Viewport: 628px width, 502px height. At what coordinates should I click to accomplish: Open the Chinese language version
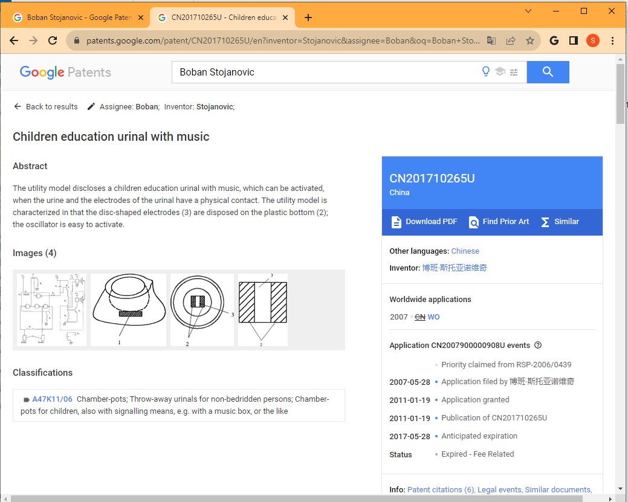(465, 251)
